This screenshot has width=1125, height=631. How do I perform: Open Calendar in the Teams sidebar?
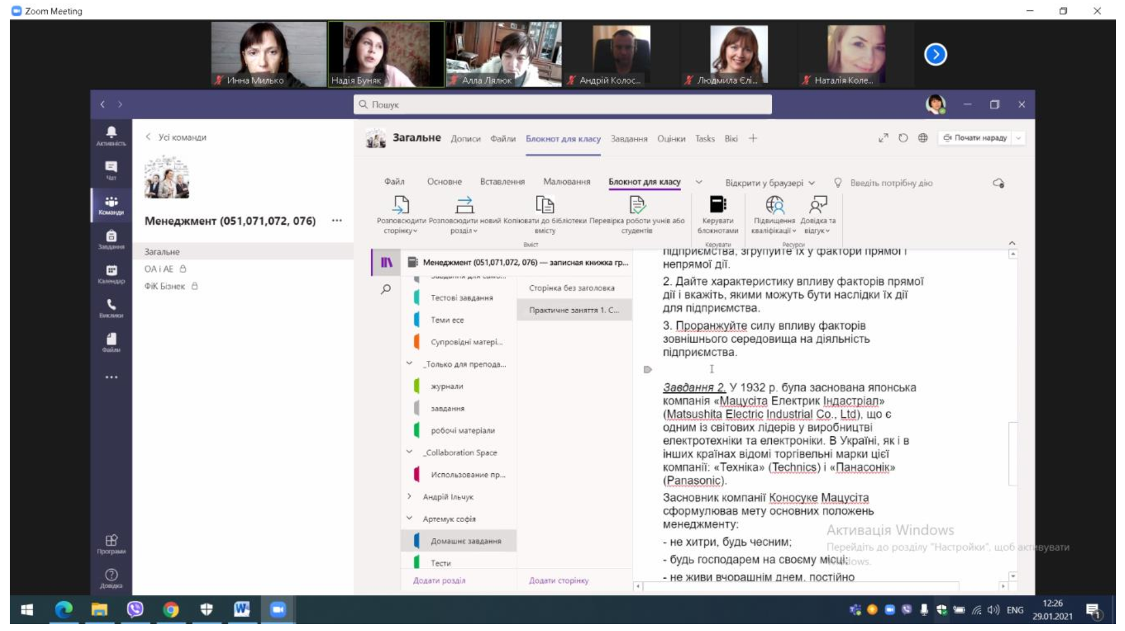pyautogui.click(x=111, y=273)
